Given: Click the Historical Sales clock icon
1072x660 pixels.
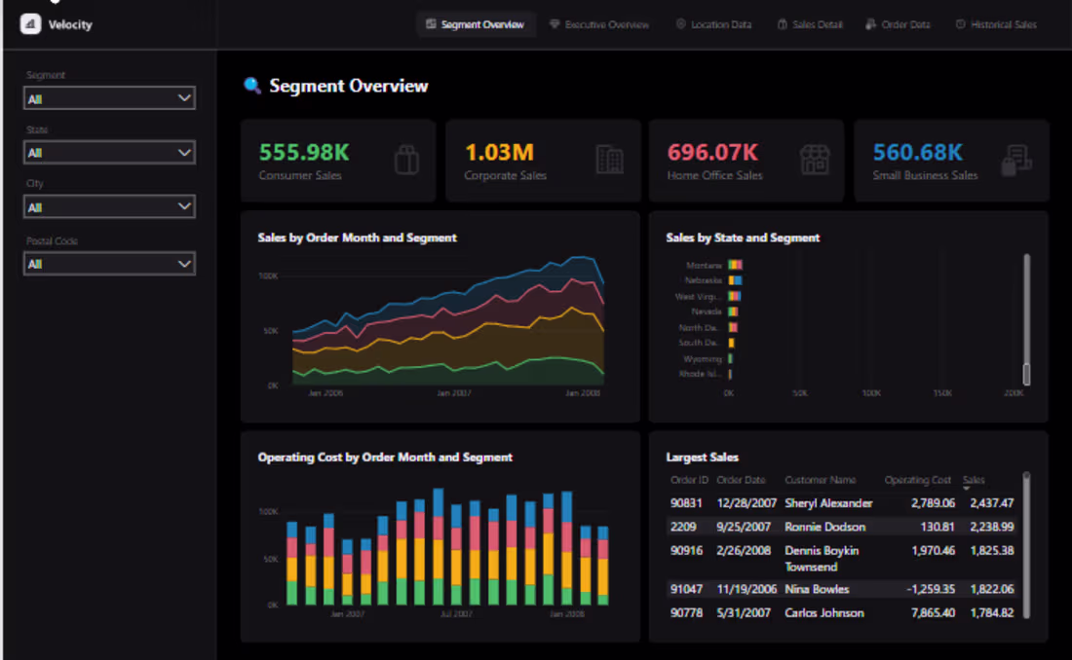Looking at the screenshot, I should tap(963, 24).
